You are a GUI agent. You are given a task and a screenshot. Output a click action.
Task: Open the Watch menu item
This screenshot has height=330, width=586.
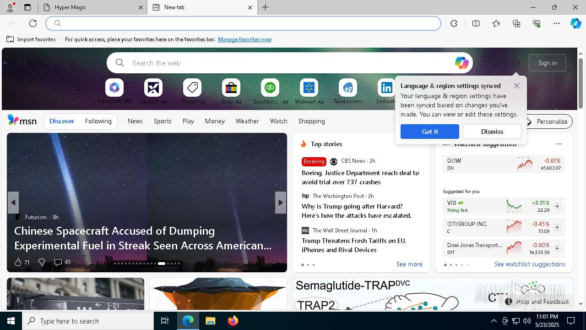279,121
